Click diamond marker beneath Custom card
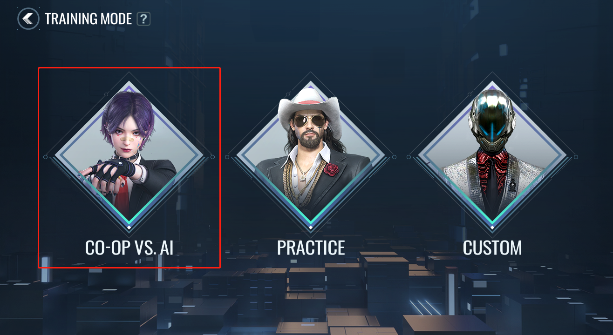 (492, 228)
